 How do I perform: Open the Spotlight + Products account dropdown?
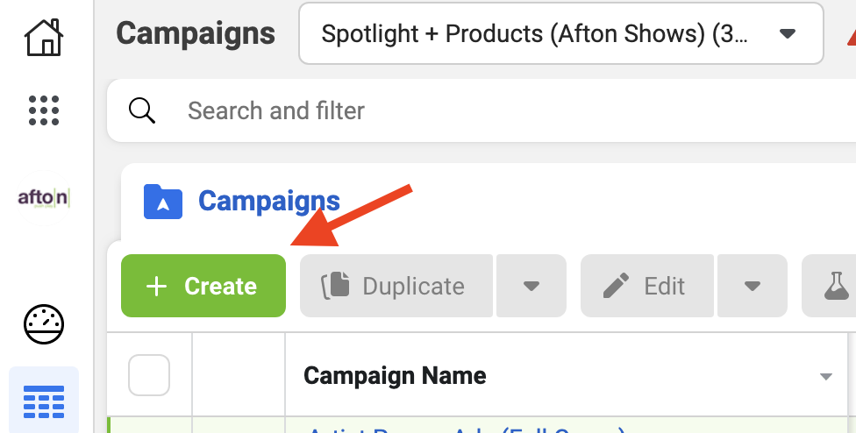(x=561, y=34)
